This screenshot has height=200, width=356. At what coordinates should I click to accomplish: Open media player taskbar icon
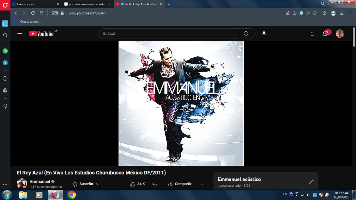(x=39, y=195)
